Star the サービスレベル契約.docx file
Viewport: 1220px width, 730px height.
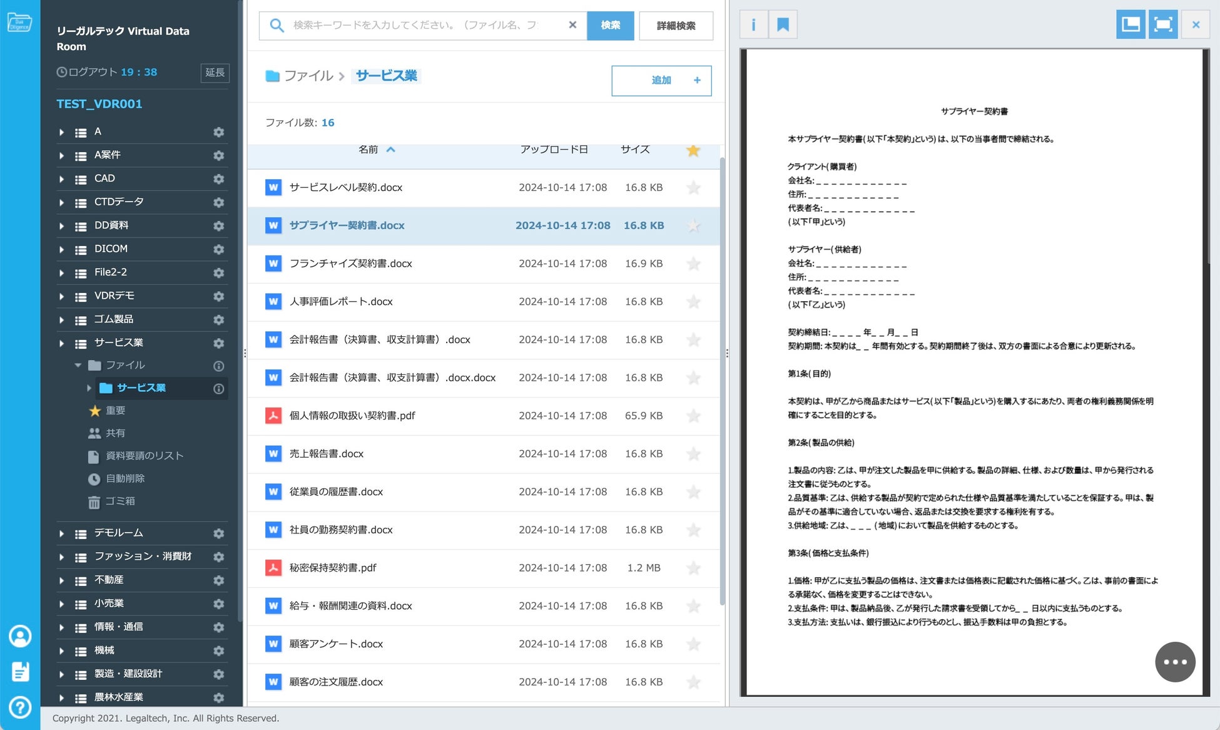[693, 188]
